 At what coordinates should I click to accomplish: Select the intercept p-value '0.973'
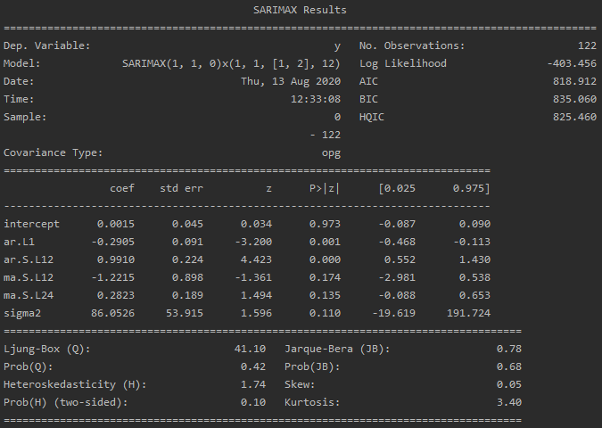(x=325, y=224)
